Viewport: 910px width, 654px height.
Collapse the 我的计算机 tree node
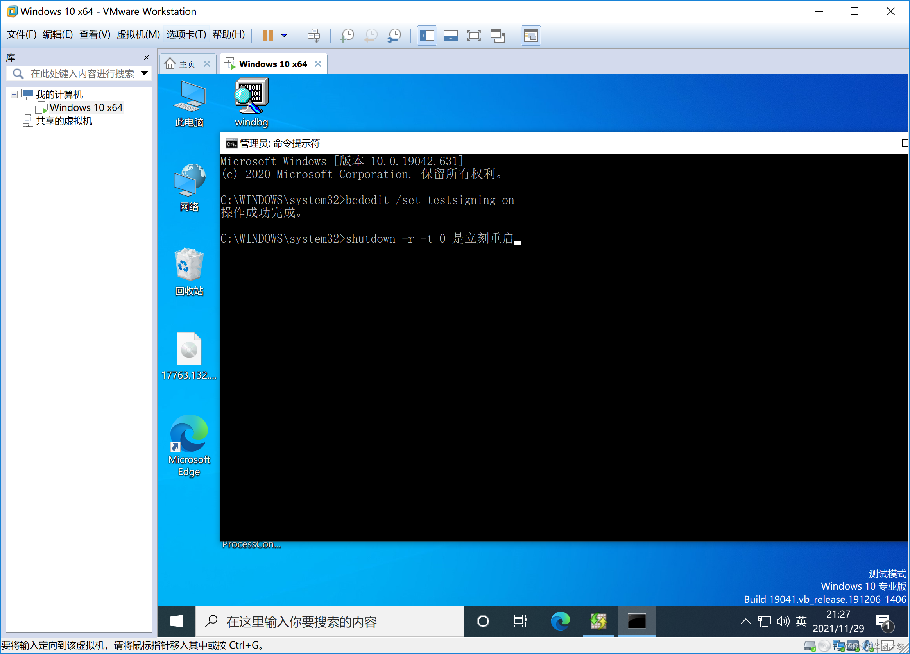click(14, 95)
